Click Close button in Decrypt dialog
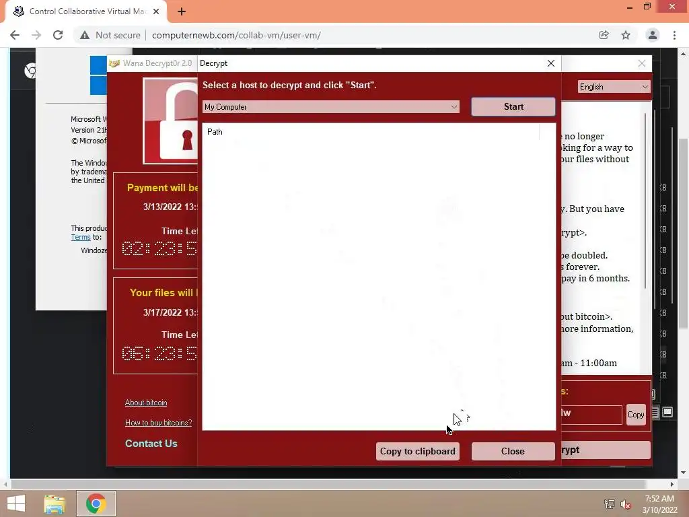 click(513, 451)
